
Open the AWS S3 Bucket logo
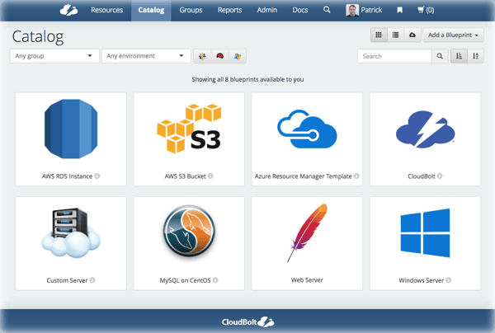[x=189, y=129]
